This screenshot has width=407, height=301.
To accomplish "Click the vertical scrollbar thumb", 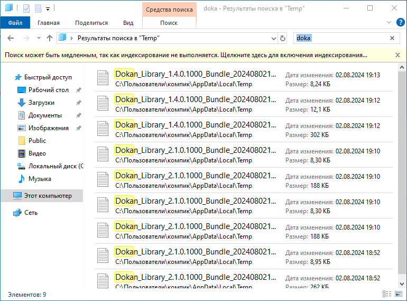I will click(x=402, y=172).
